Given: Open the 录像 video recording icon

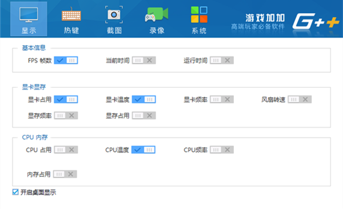Looking at the screenshot, I should pos(157,14).
